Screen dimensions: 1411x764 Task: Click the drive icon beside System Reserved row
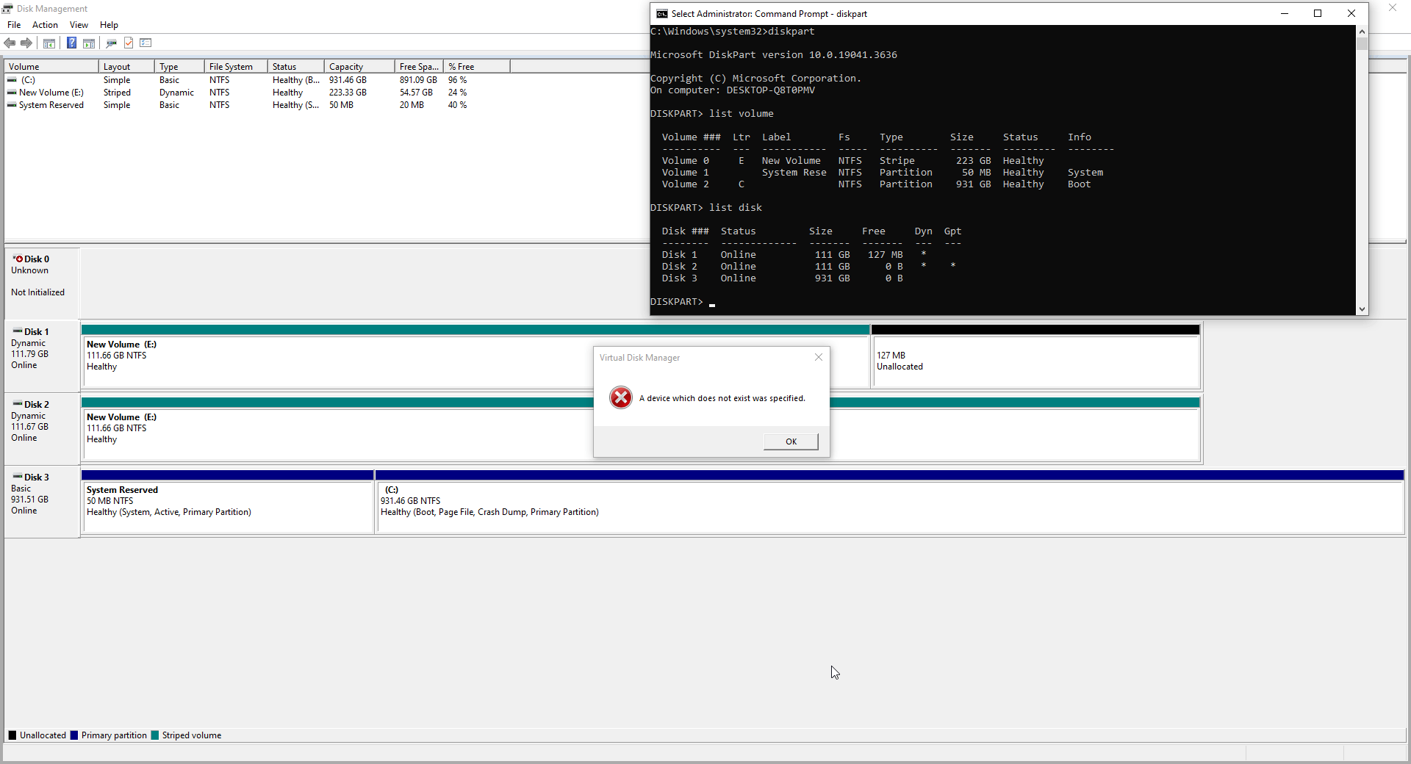[x=12, y=105]
